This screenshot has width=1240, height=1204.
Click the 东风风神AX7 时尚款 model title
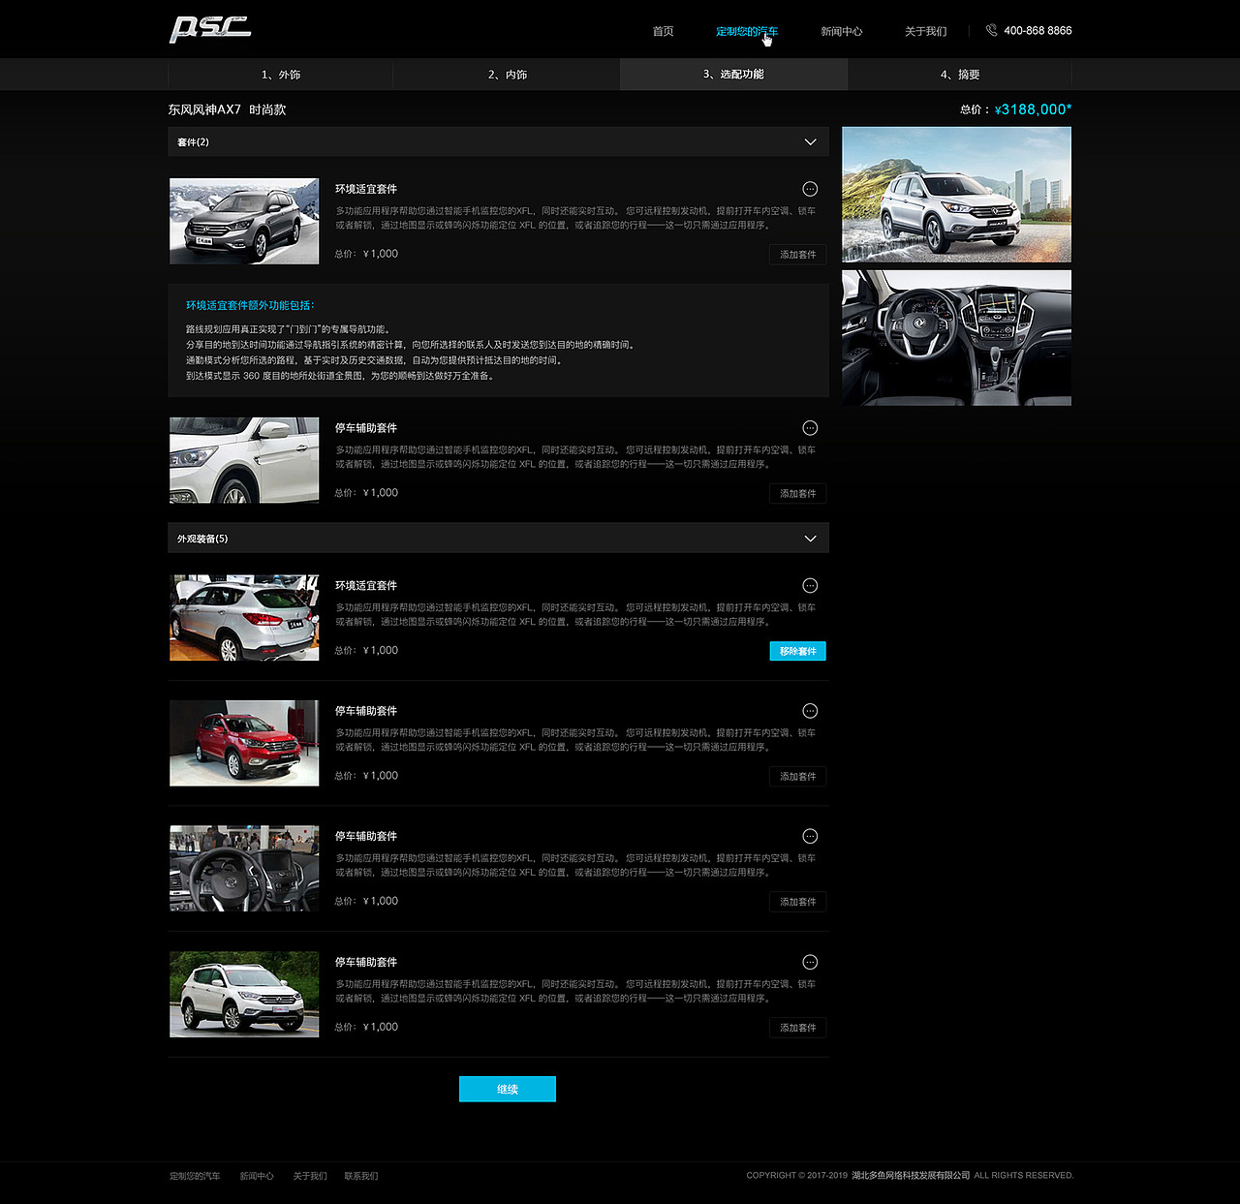tap(227, 109)
